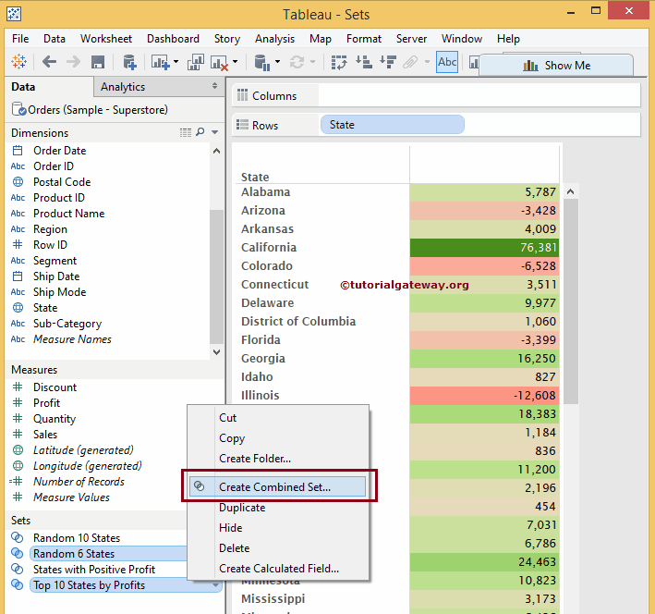Click the New Data Source icon
655x614 pixels.
pyautogui.click(x=129, y=62)
